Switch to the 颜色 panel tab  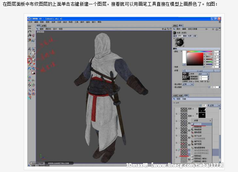tap(175, 26)
